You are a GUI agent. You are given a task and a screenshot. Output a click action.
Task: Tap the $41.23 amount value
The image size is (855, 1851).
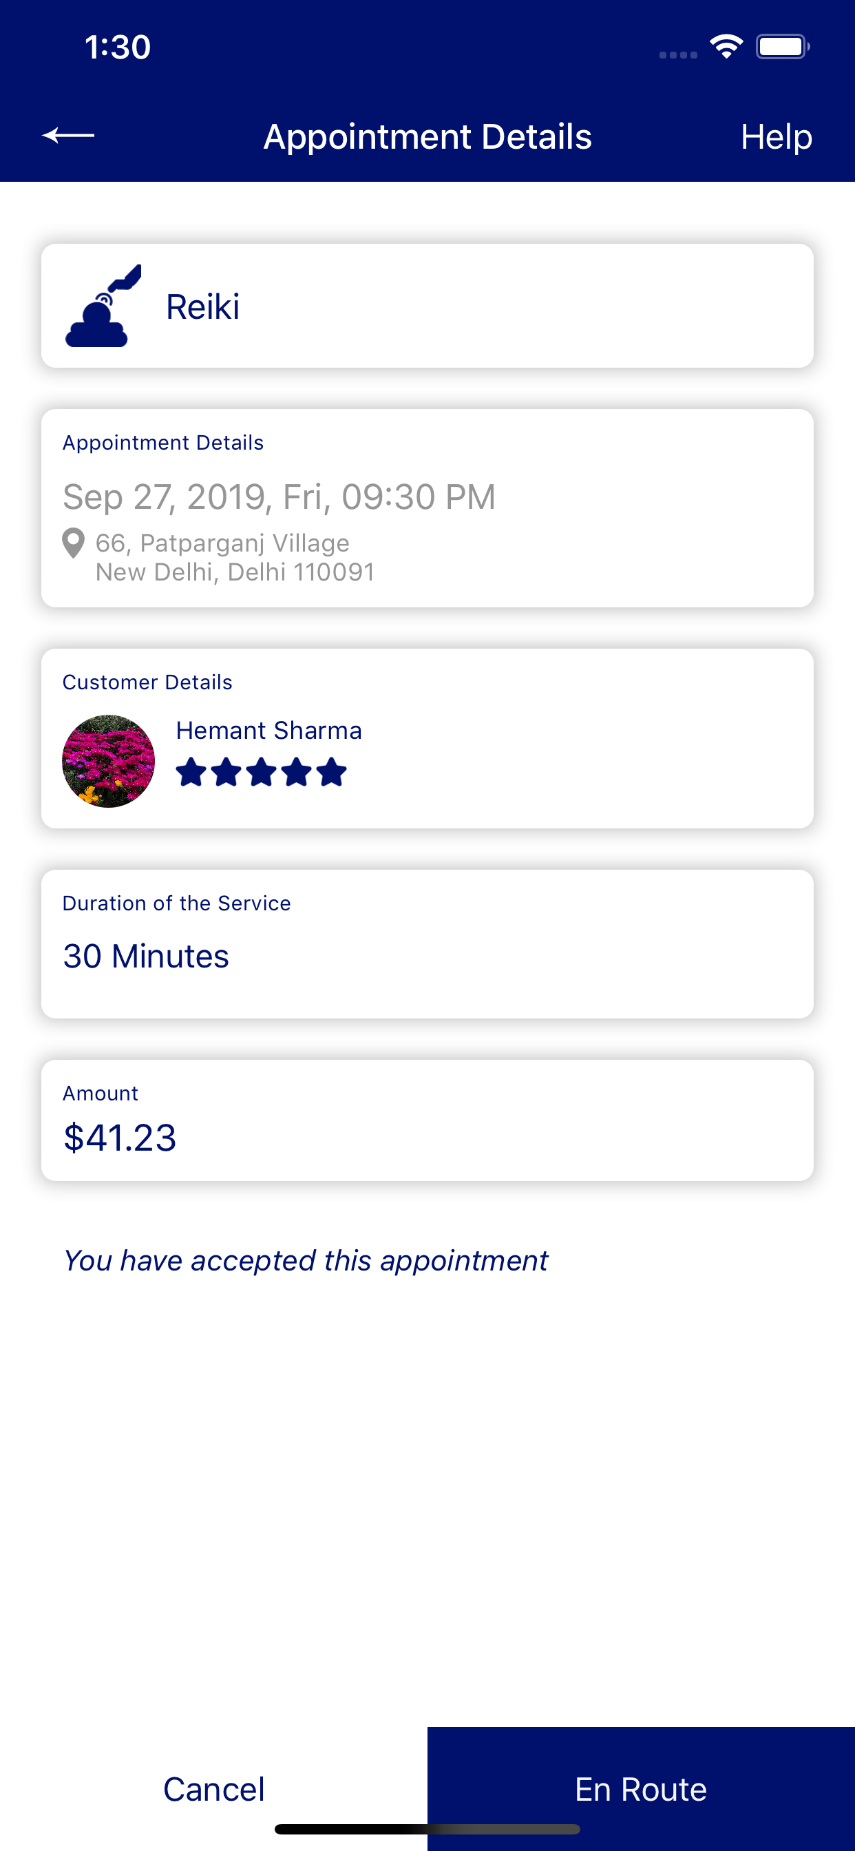(x=120, y=1138)
